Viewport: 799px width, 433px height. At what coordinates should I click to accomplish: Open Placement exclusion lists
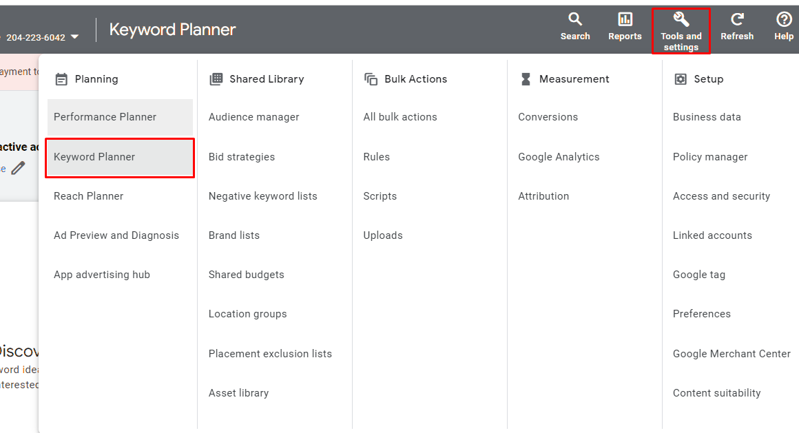(x=270, y=354)
